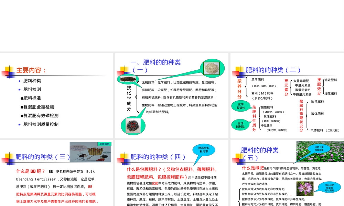Click the 主要内容： red title
Image resolution: width=344 pixels, height=206 pixels.
(31, 70)
